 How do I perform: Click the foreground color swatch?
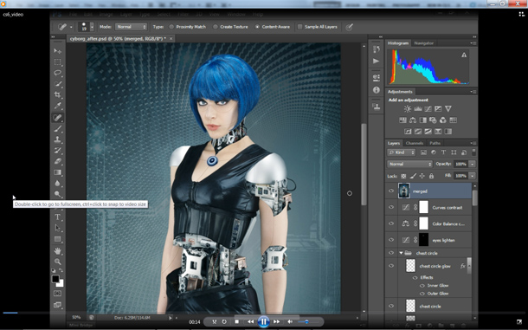tap(55, 279)
